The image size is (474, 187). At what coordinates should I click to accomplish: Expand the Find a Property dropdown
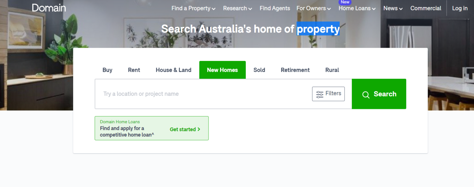tap(193, 8)
